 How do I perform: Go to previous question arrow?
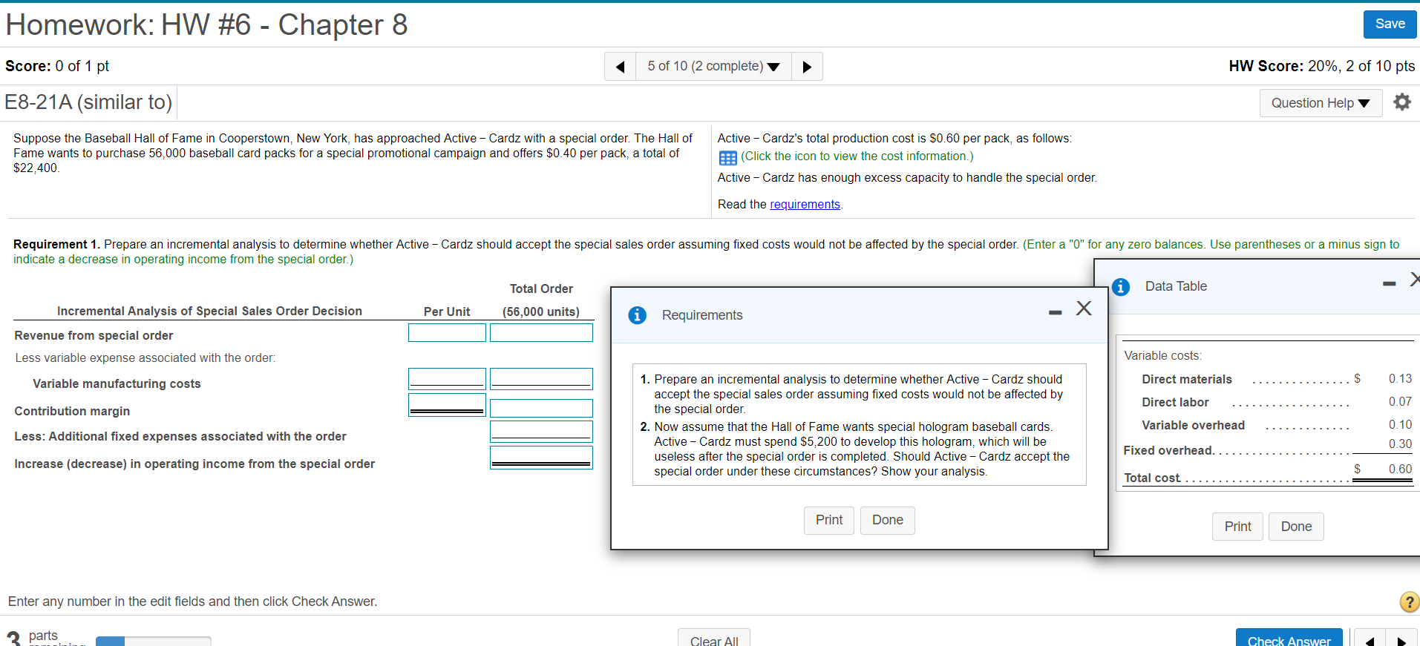[621, 67]
